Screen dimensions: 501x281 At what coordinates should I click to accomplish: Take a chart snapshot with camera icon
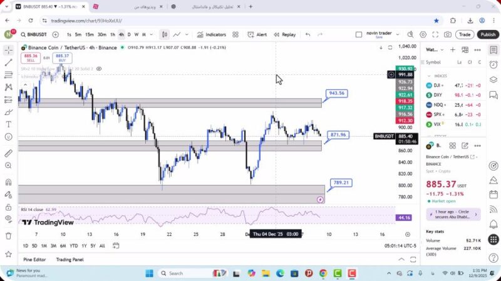447,35
